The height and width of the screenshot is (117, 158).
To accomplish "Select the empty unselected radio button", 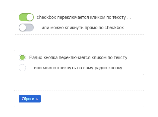I will coord(22,68).
